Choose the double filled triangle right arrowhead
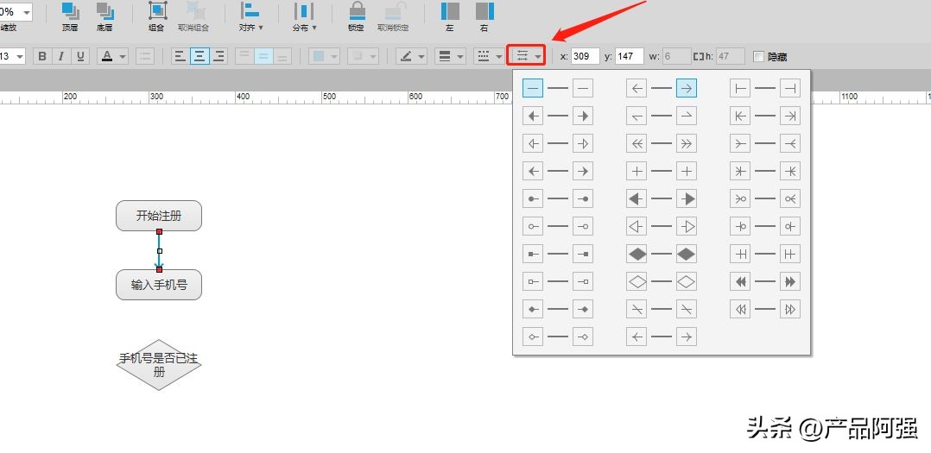Screen dimensions: 931x453 (790, 282)
